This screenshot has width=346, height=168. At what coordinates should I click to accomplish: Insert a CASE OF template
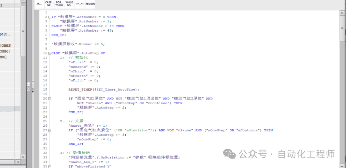coord(49,4)
